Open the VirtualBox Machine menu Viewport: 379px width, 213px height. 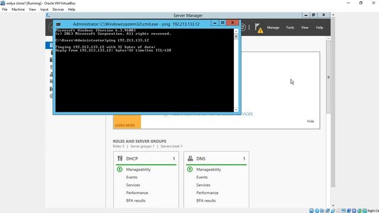18,9
